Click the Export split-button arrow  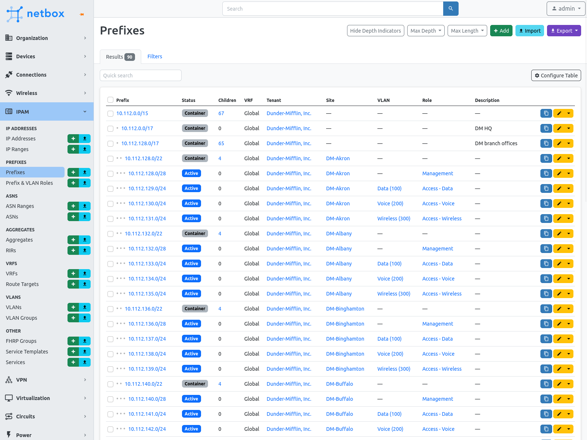576,30
